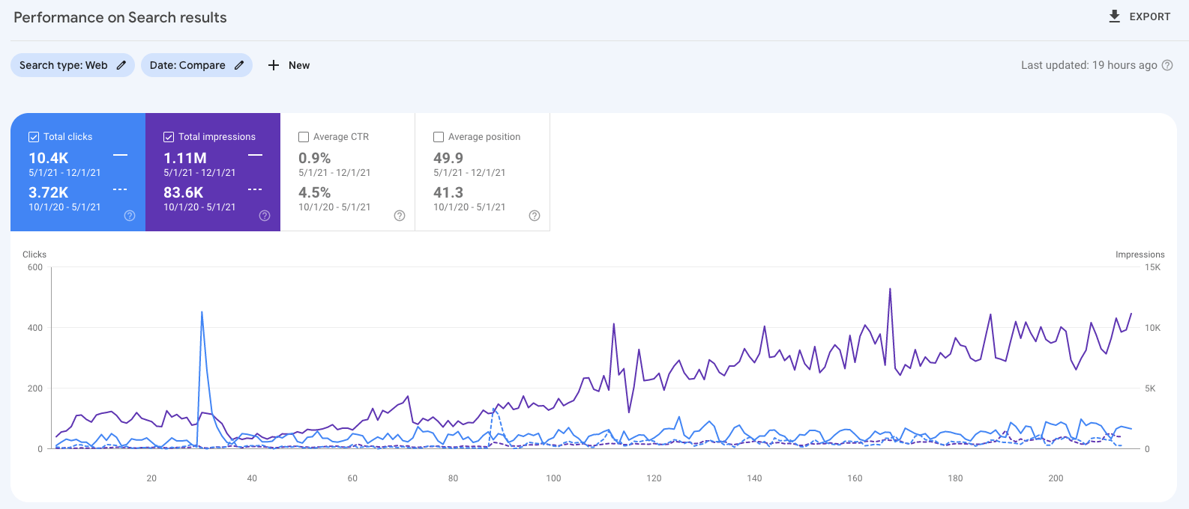The image size is (1189, 509).
Task: Open help icon beside Last updated text
Action: [1167, 65]
